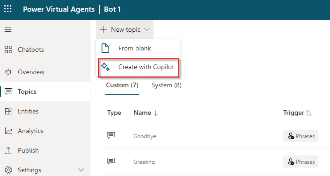Click the Power Virtual Agents title
Viewport: 330px width, 176px height.
click(x=59, y=9)
